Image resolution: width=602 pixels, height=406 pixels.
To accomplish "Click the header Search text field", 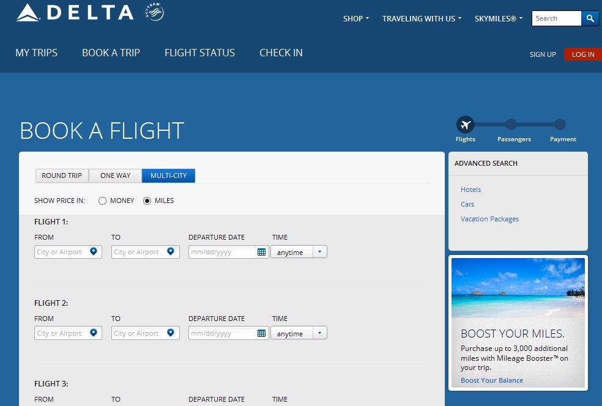I will pyautogui.click(x=556, y=18).
